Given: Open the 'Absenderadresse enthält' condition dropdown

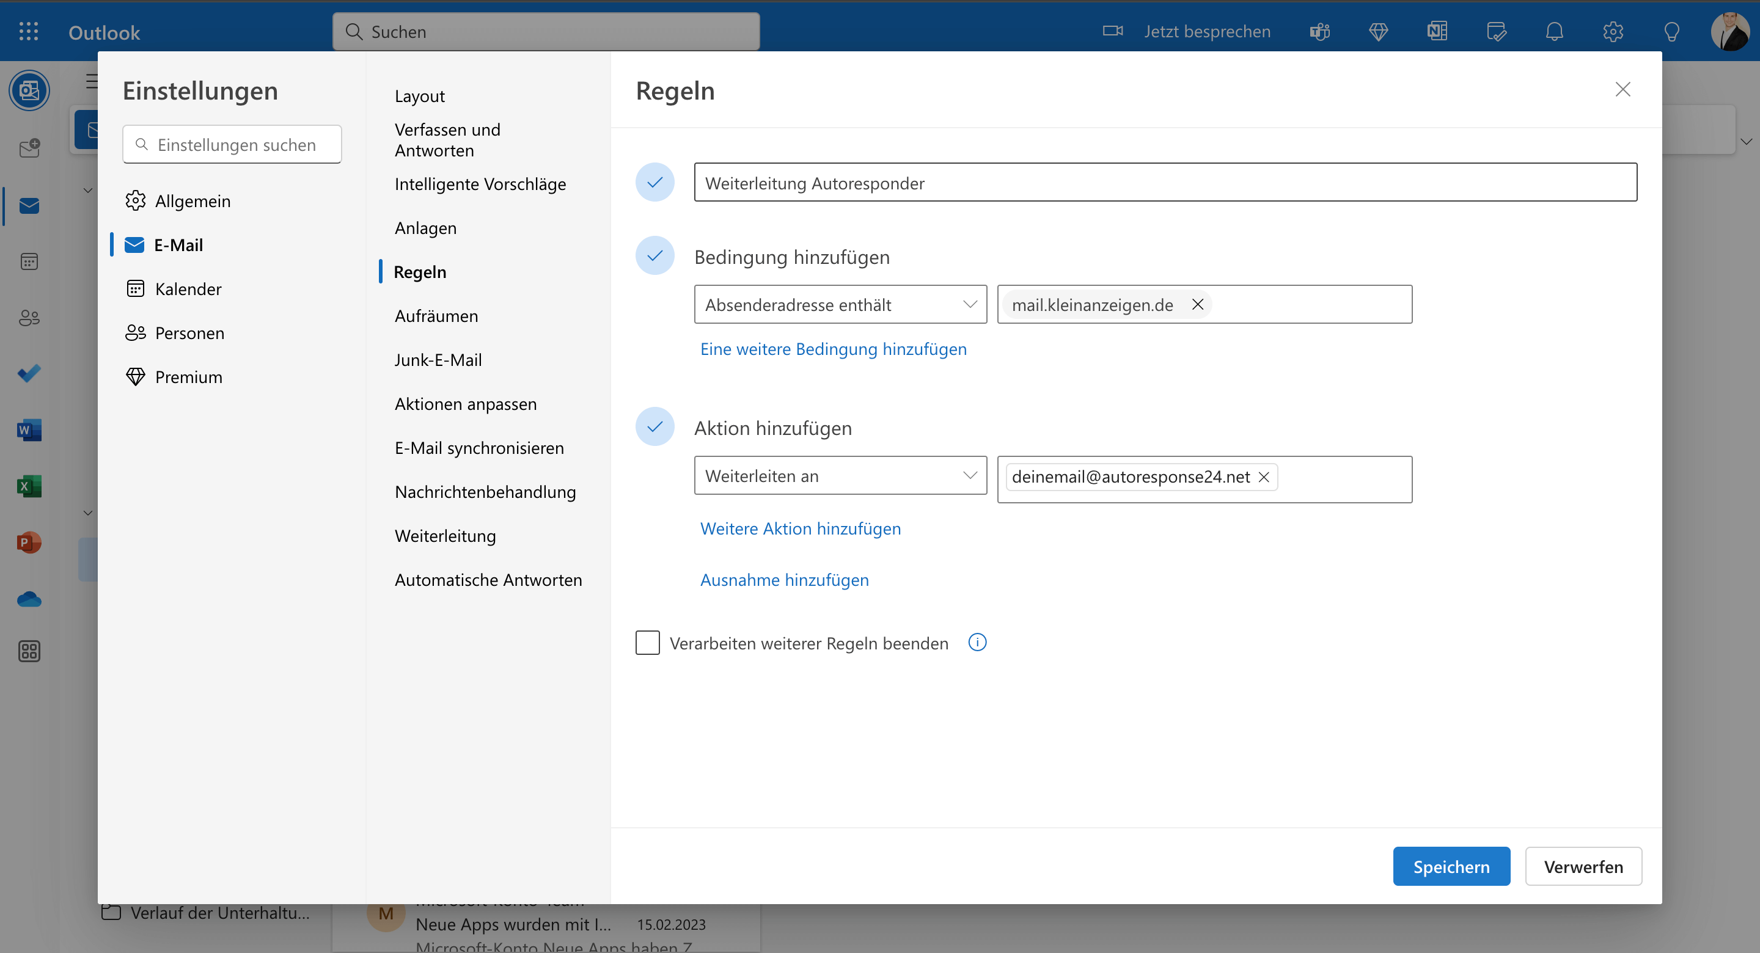Looking at the screenshot, I should point(840,304).
